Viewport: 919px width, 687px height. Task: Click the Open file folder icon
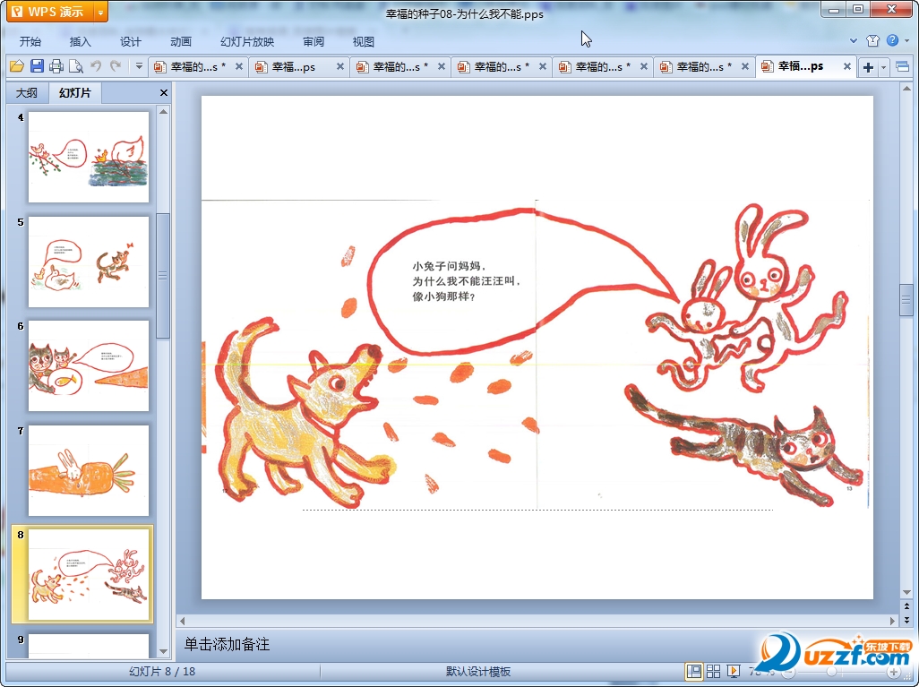[x=17, y=66]
